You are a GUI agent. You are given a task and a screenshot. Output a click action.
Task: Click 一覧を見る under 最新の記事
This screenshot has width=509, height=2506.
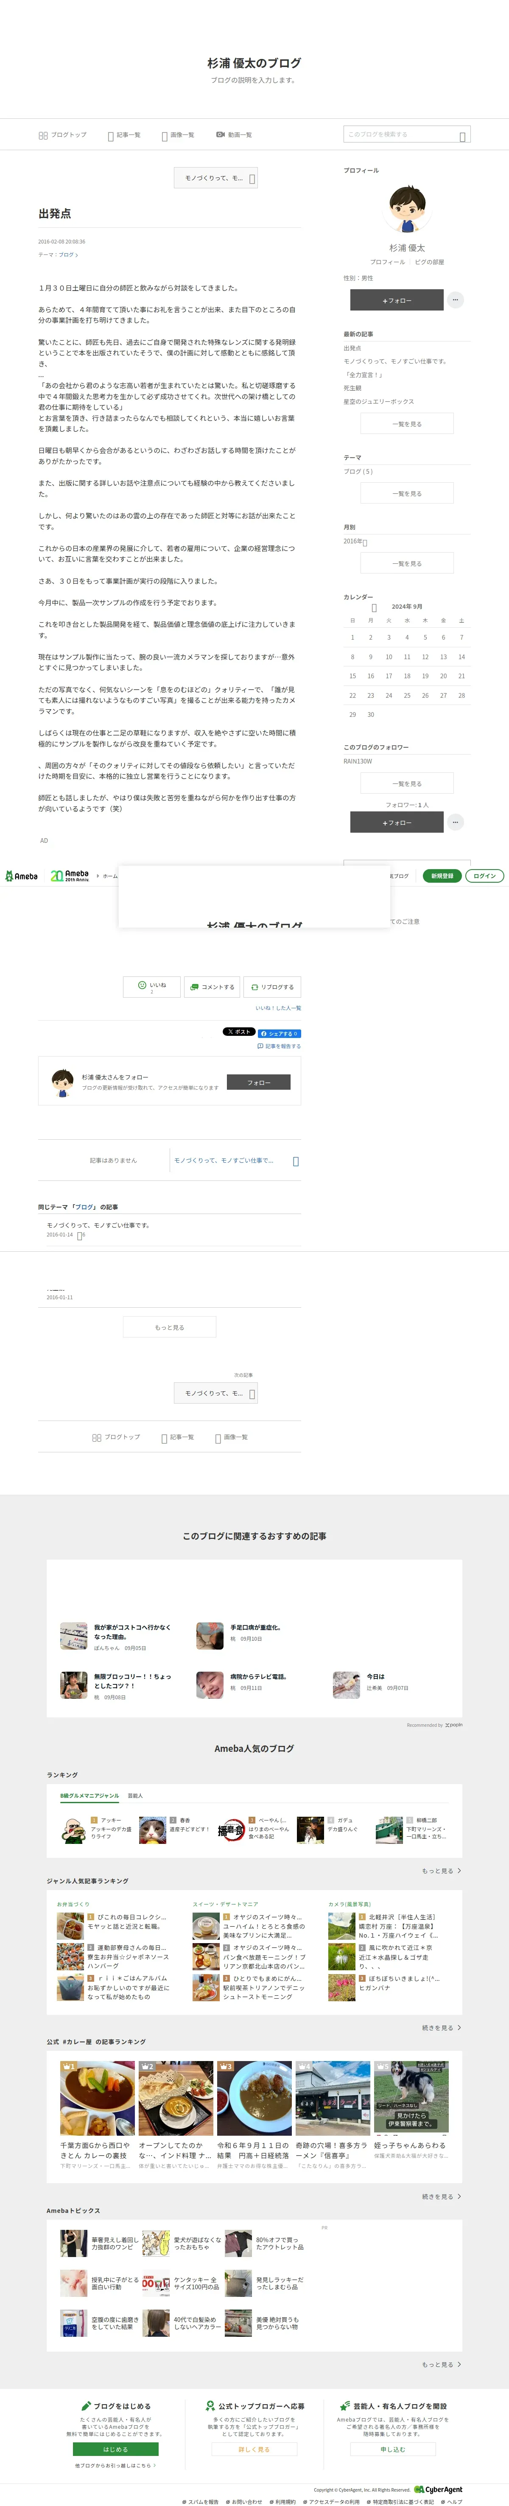(x=407, y=424)
